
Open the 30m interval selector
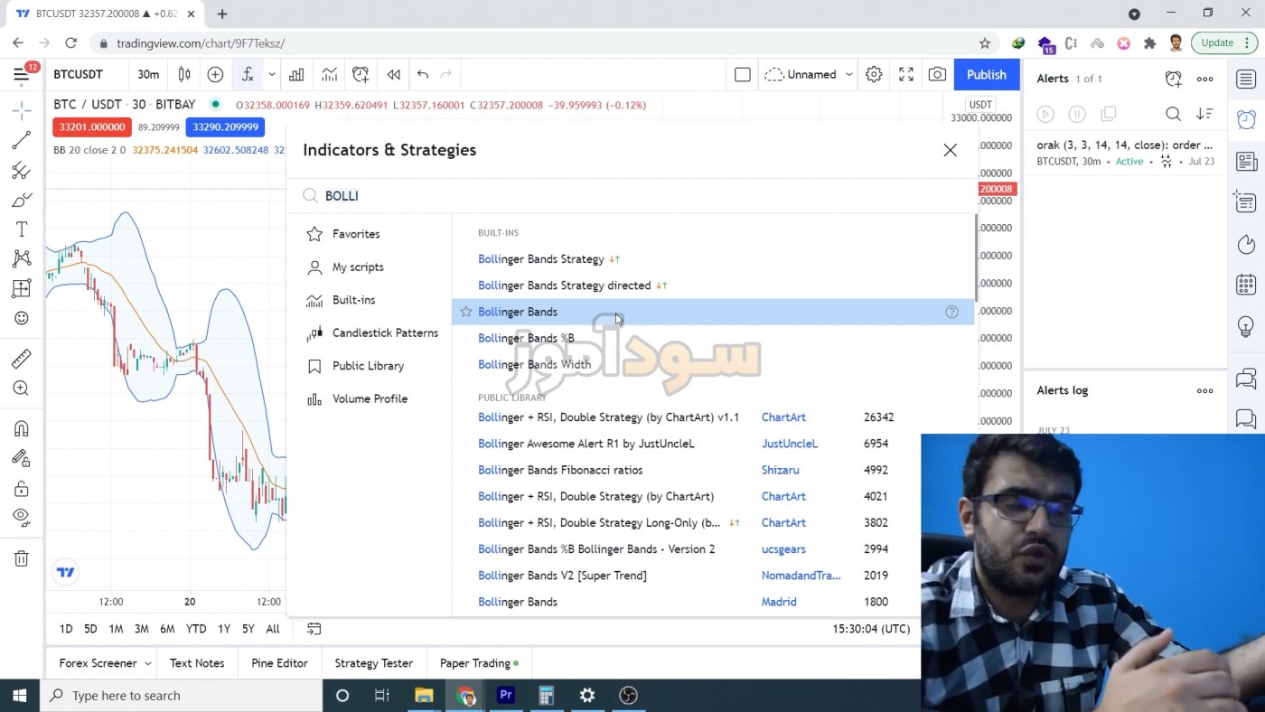[148, 74]
